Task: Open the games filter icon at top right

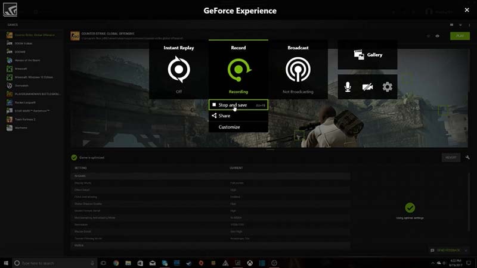Action: pyautogui.click(x=460, y=24)
